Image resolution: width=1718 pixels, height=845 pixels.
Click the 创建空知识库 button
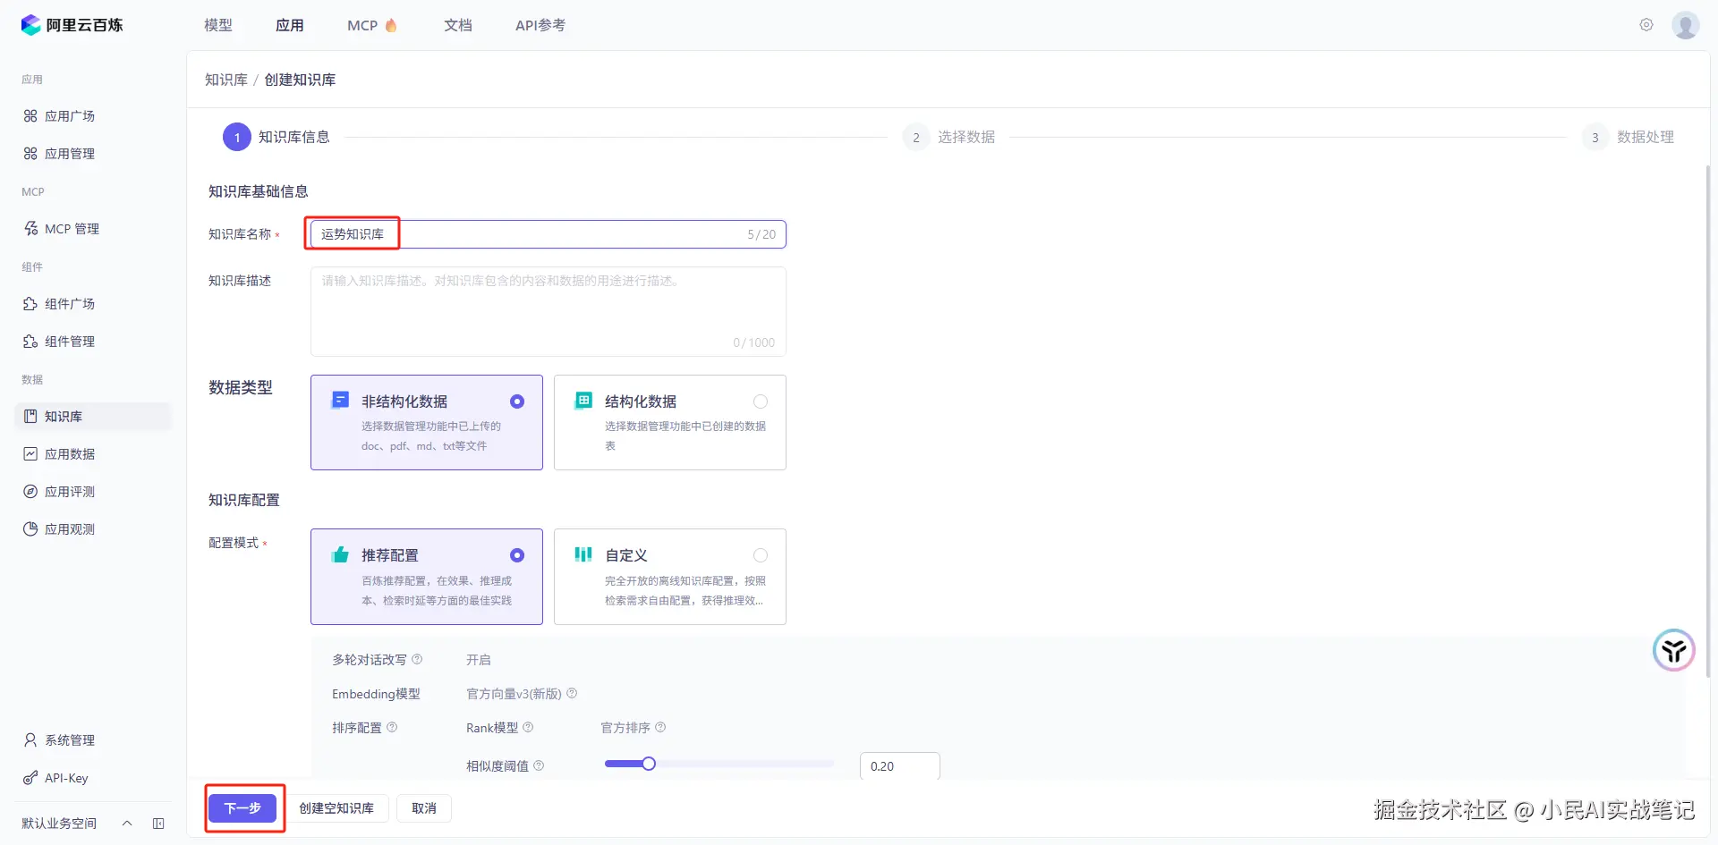[x=336, y=808]
